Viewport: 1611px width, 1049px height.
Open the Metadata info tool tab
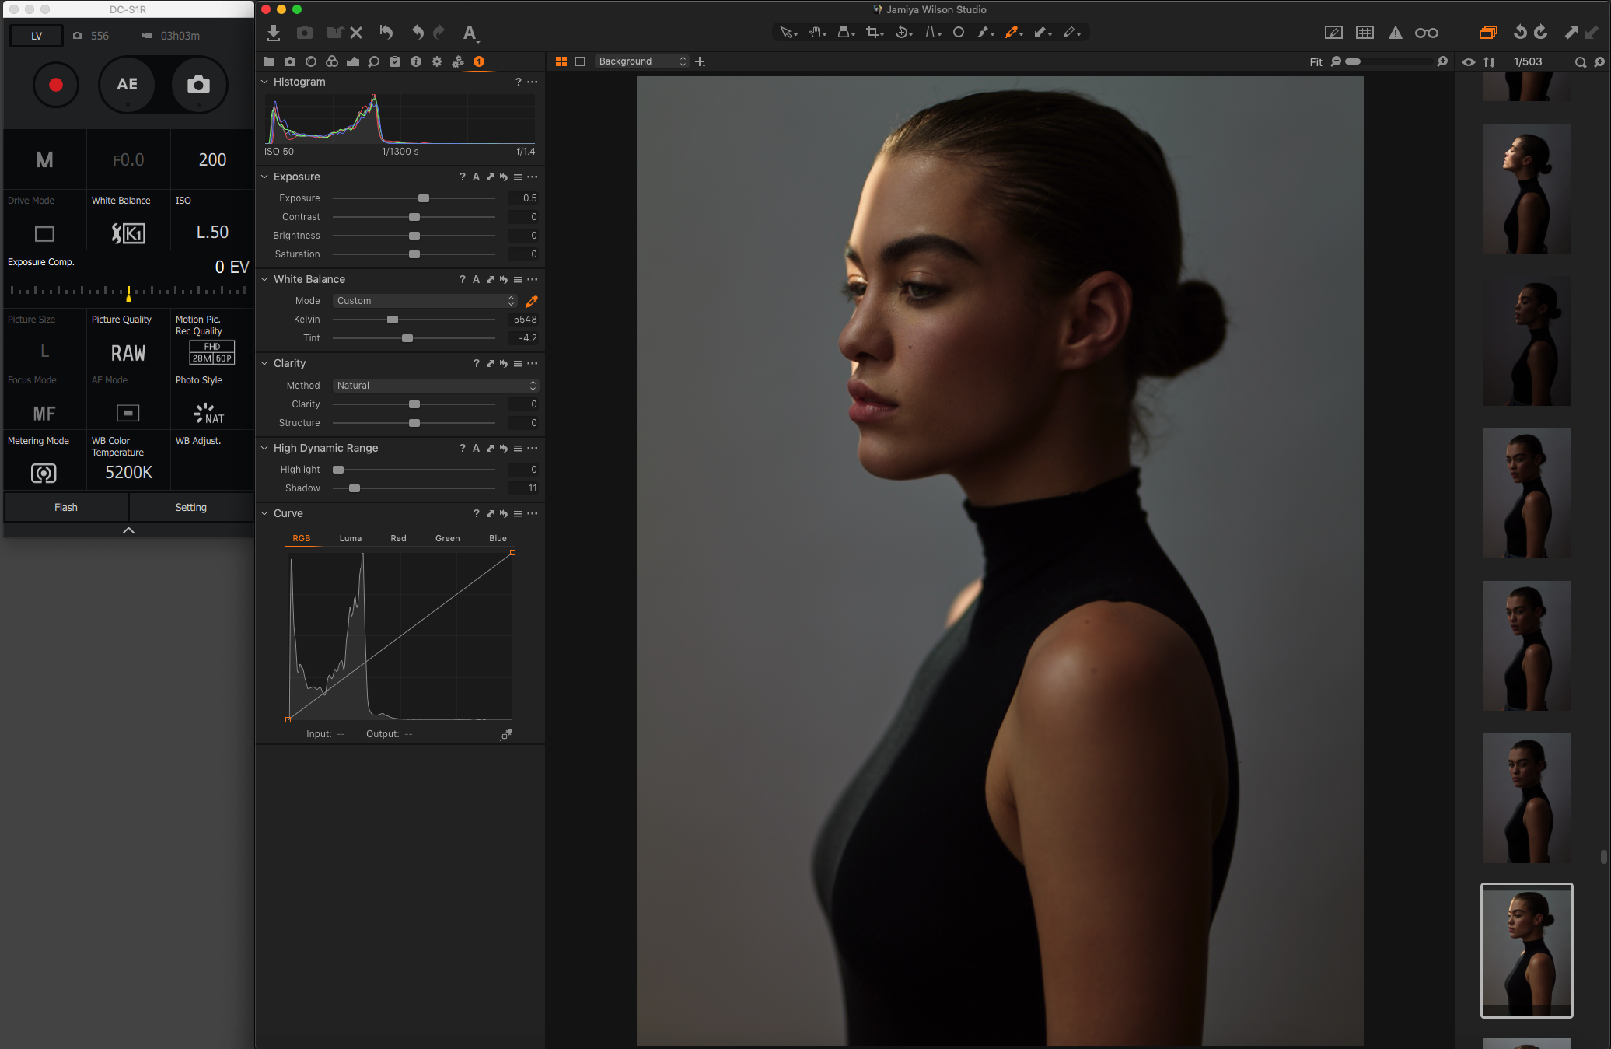click(416, 61)
